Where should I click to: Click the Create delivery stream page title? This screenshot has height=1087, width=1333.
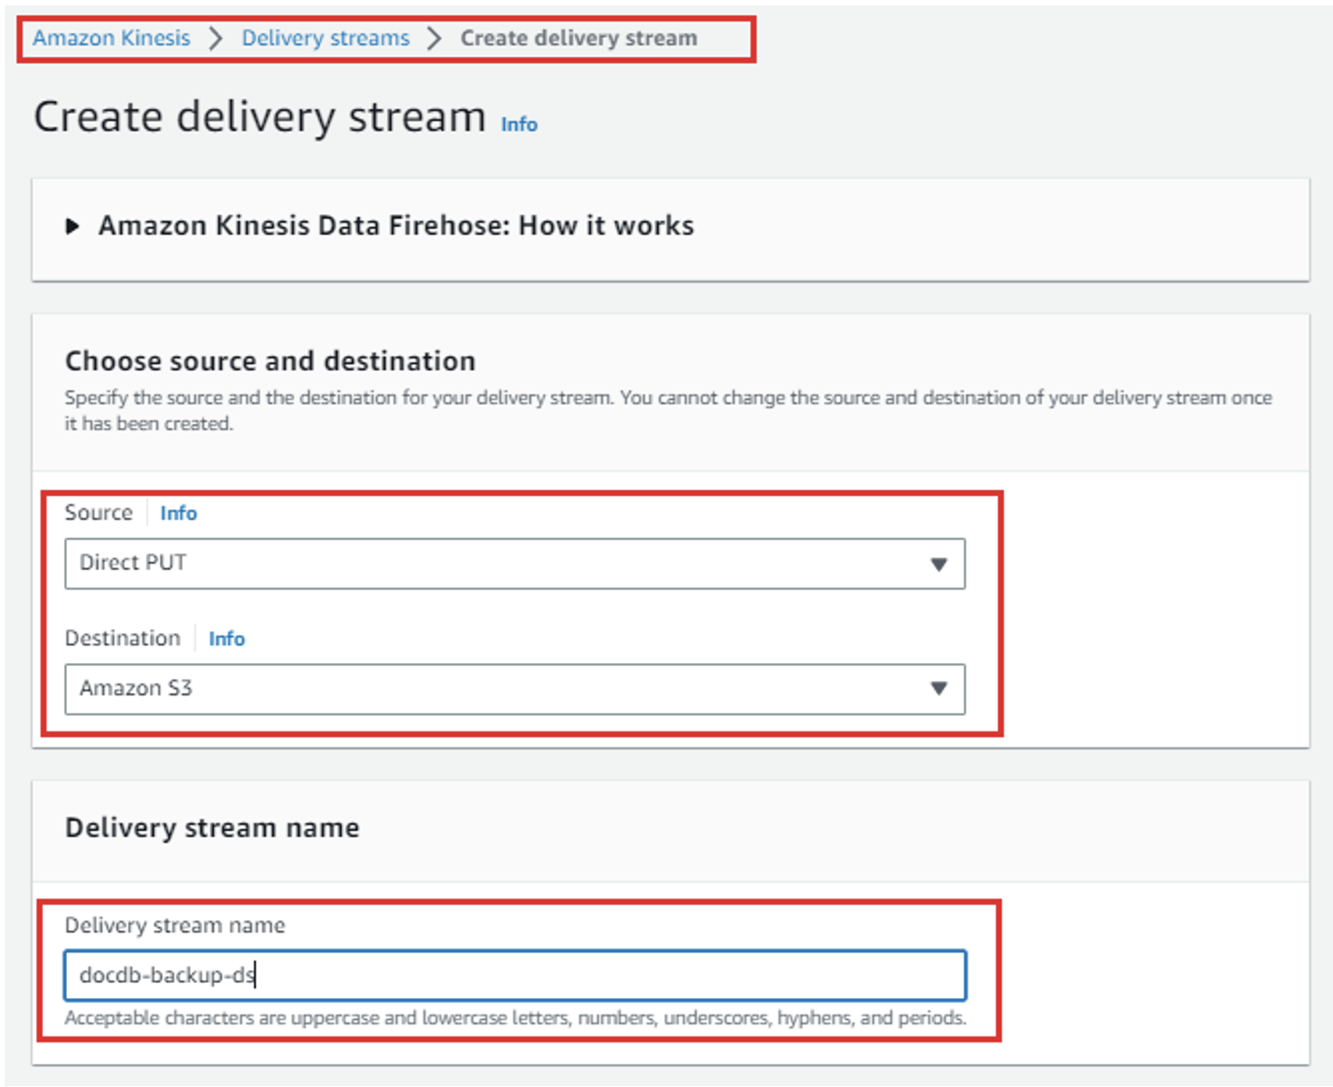260,117
